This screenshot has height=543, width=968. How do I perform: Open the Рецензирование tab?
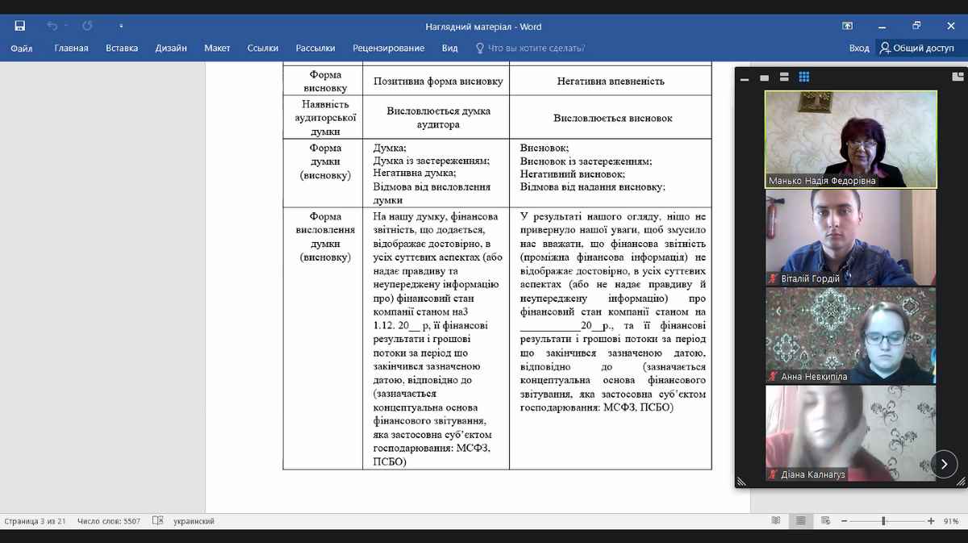[x=388, y=48]
